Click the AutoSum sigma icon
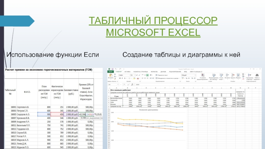 tap(243, 74)
